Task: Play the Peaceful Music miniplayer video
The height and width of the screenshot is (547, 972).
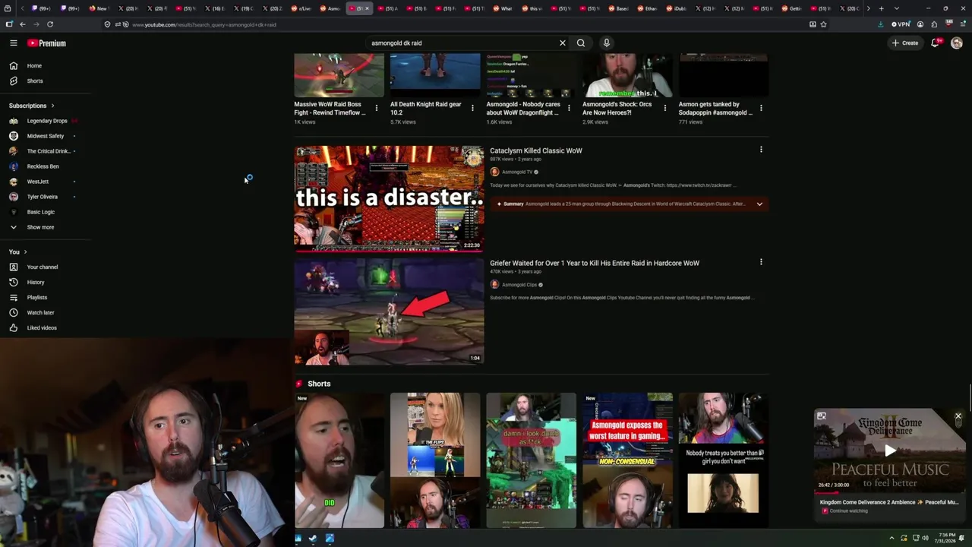Action: pyautogui.click(x=890, y=451)
